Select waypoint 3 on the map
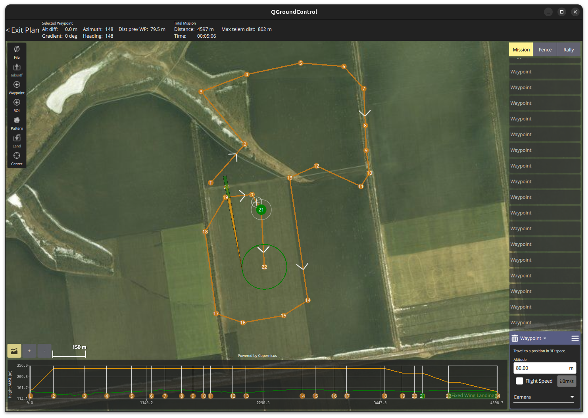 pyautogui.click(x=201, y=92)
